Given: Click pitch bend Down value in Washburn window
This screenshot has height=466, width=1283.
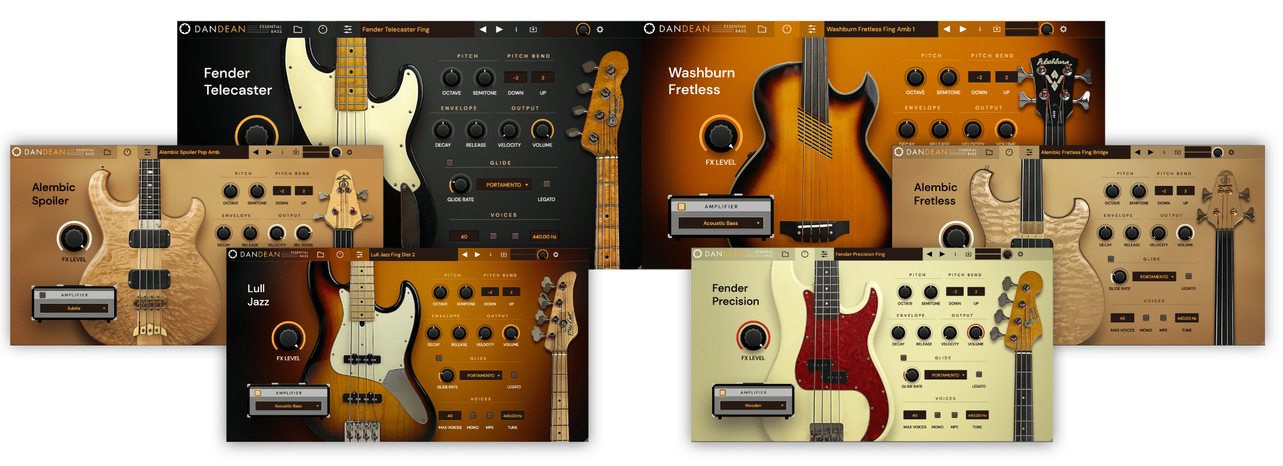Looking at the screenshot, I should [979, 78].
